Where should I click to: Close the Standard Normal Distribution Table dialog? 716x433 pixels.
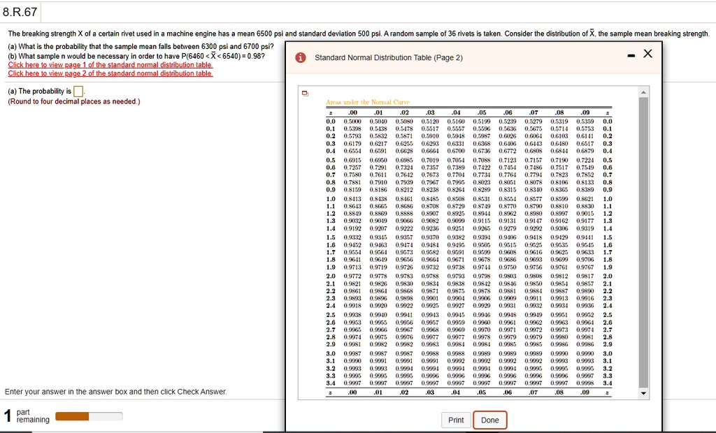(647, 55)
